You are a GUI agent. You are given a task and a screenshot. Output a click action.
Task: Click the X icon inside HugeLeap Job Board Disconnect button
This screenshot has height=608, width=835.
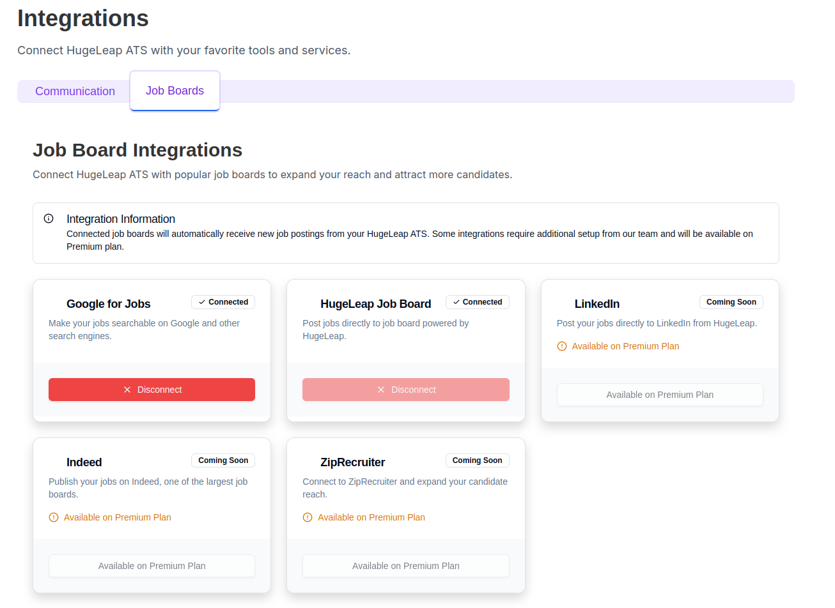[381, 389]
